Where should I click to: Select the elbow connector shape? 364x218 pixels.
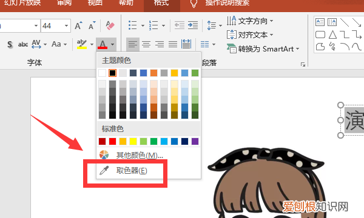click(345, 35)
